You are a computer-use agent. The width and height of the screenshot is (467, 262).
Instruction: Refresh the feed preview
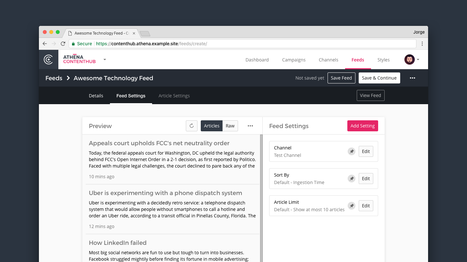pyautogui.click(x=192, y=126)
